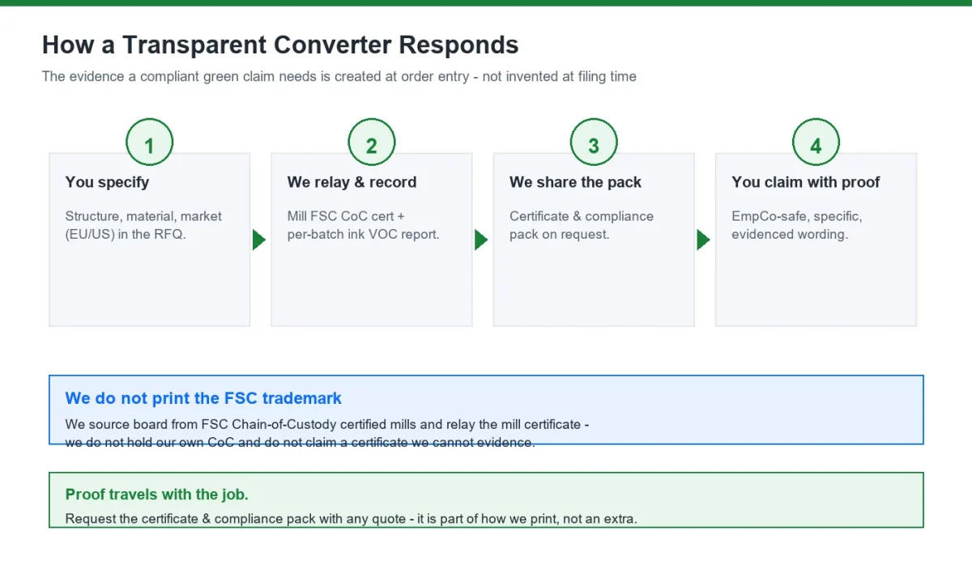The height and width of the screenshot is (569, 972).
Task: Click the "We do not print the FSC trademark" heading
Action: [203, 398]
